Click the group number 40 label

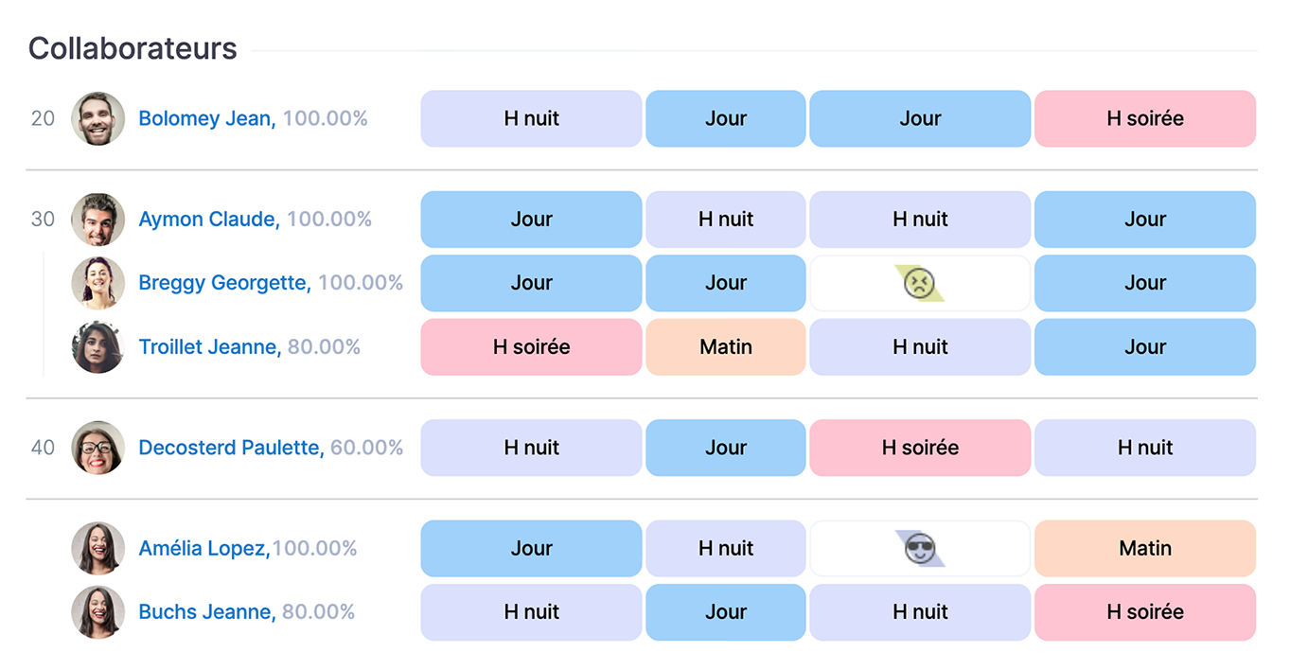point(43,448)
